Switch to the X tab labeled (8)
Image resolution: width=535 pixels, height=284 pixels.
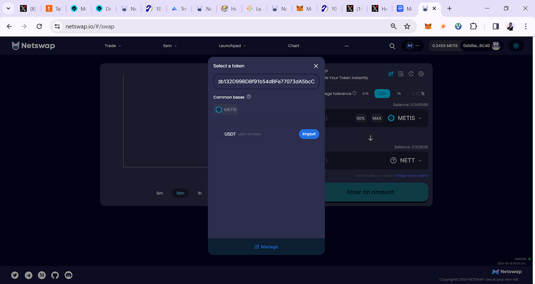pyautogui.click(x=28, y=8)
